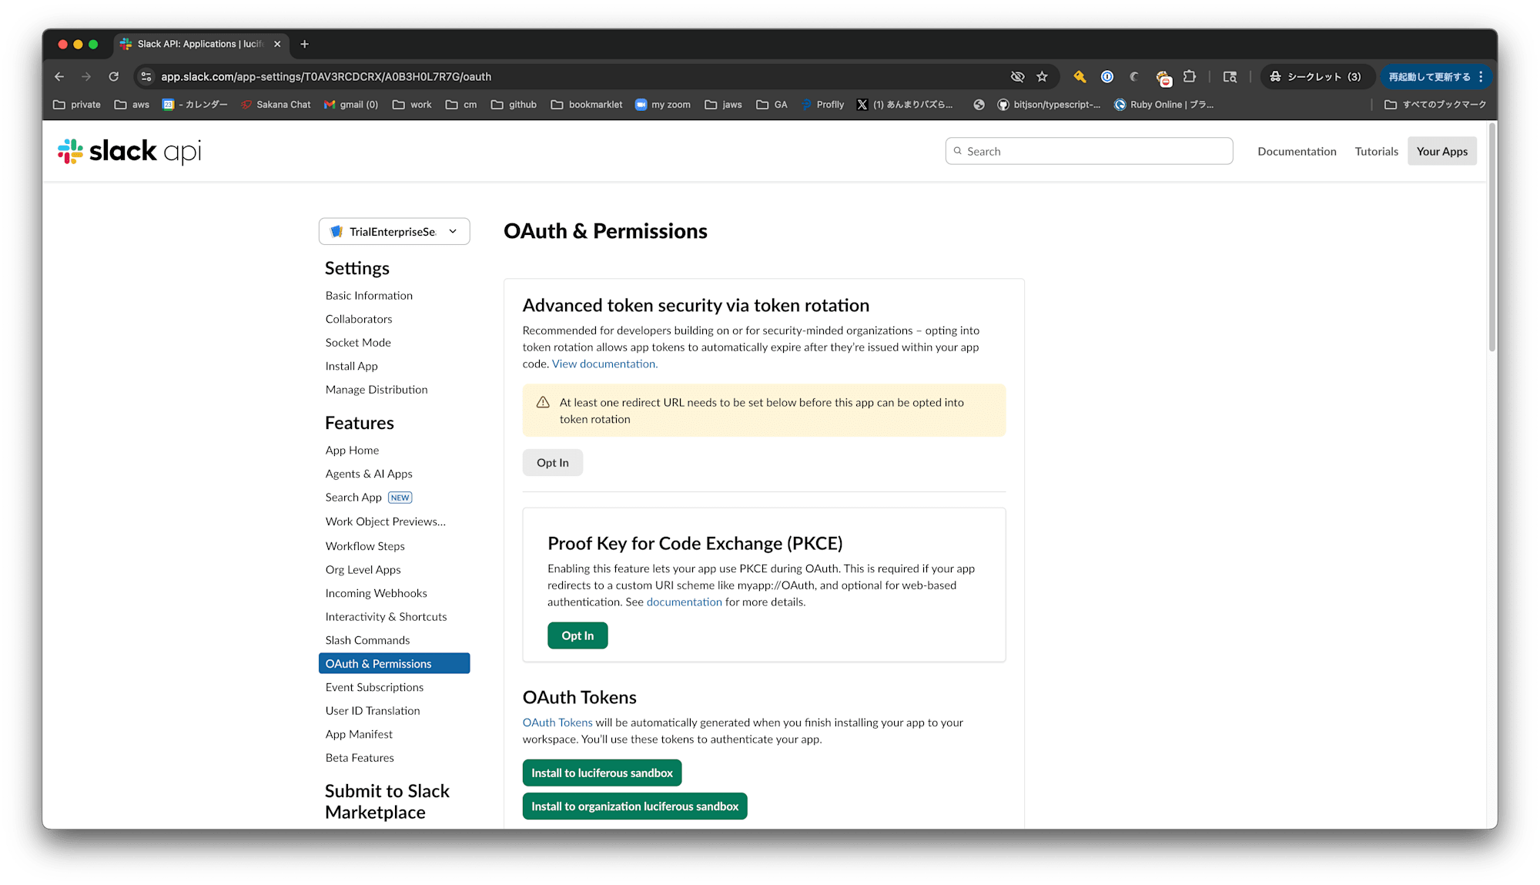Close the Slack API tab
Image resolution: width=1540 pixels, height=885 pixels.
[x=277, y=44]
